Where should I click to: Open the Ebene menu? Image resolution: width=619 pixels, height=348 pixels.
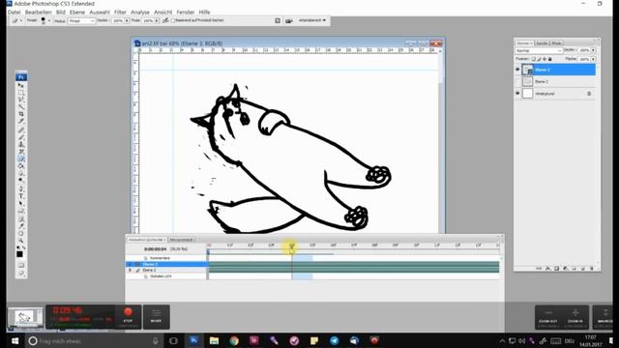[x=77, y=13]
